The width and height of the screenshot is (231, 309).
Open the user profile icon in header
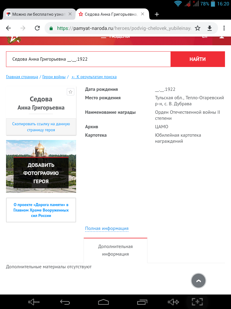click(222, 37)
